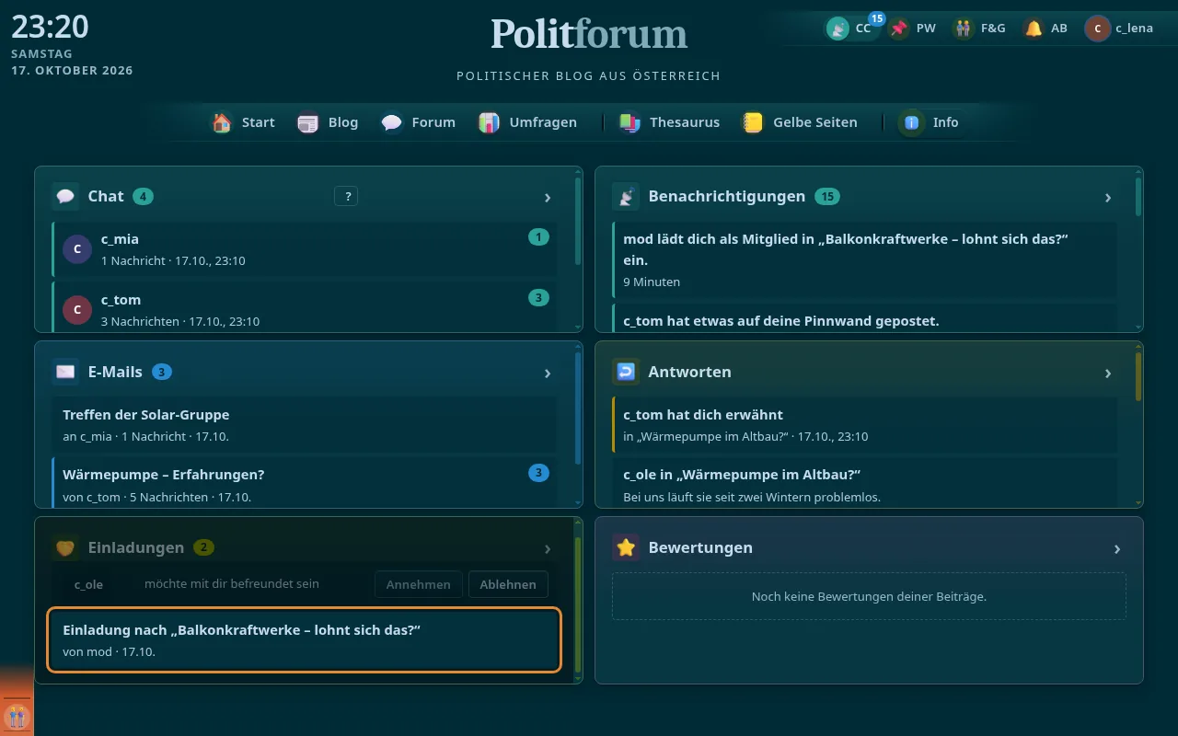Viewport: 1178px width, 736px height.
Task: Expand the Benachrichtigungen panel chevron
Action: (x=1108, y=198)
